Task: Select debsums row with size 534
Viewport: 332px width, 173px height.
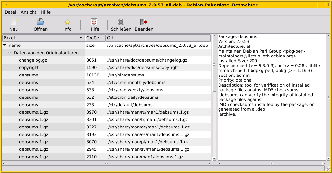Action: [106, 83]
